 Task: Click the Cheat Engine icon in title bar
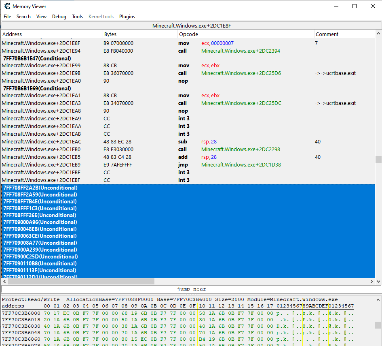tap(7, 6)
